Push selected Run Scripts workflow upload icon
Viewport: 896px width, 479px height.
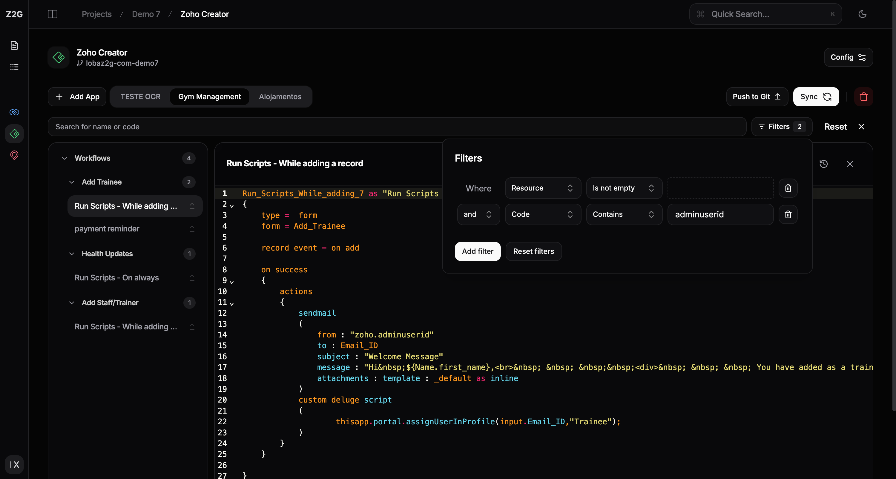192,206
